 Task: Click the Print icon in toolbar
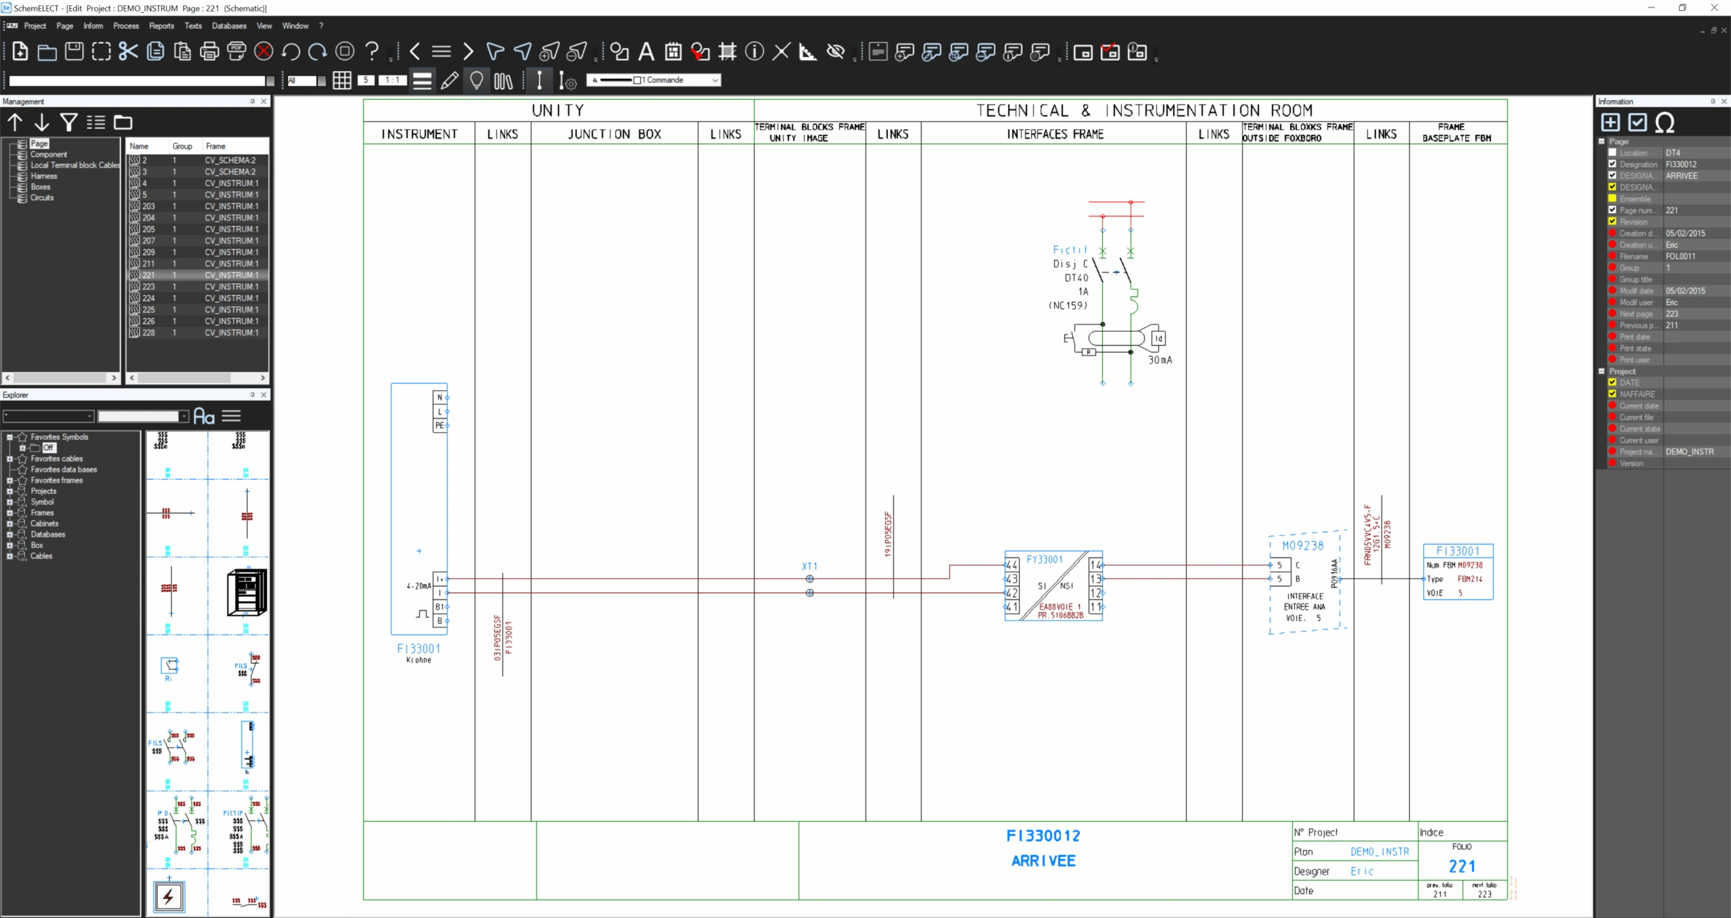tap(210, 51)
